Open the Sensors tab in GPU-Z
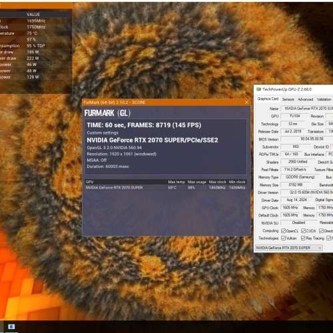Image resolution: width=333 pixels, height=333 pixels. click(x=288, y=99)
